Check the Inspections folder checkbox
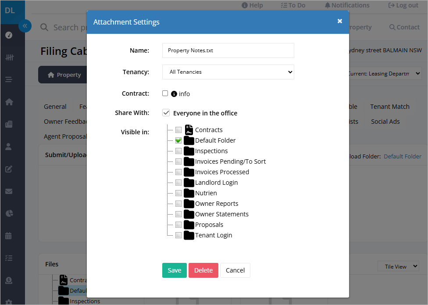 pos(178,151)
